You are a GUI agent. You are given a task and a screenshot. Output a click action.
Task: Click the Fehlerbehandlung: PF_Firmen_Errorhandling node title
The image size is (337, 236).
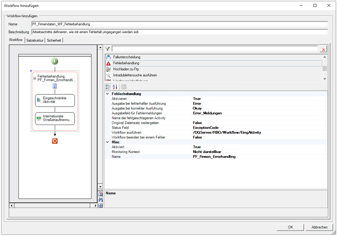tap(56, 78)
